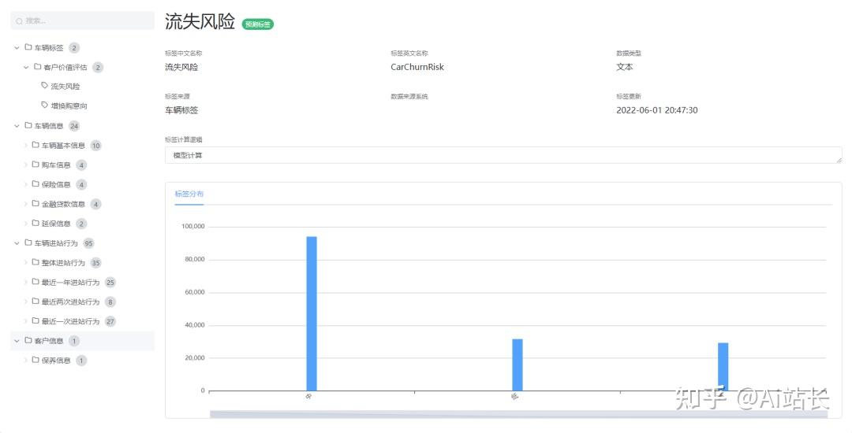Click the 购车信息 folder icon
Image resolution: width=852 pixels, height=433 pixels.
[x=35, y=165]
